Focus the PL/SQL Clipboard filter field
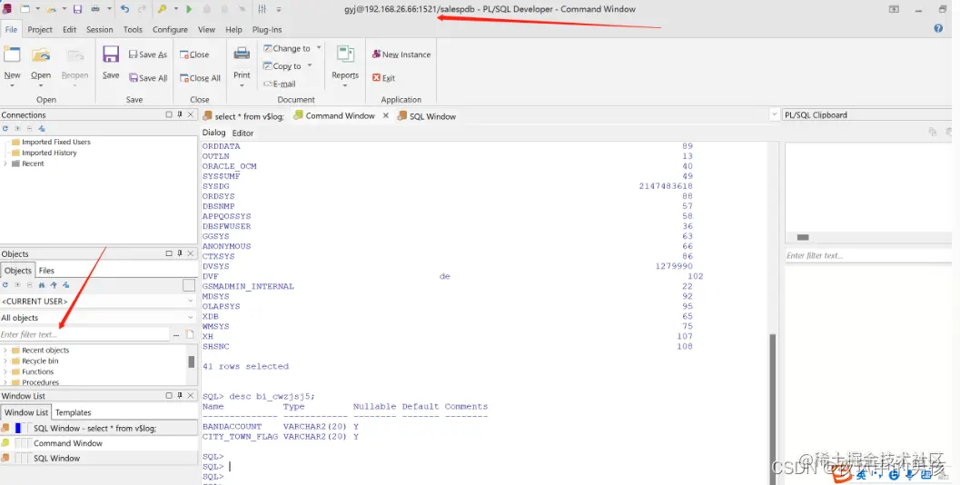 (x=868, y=255)
